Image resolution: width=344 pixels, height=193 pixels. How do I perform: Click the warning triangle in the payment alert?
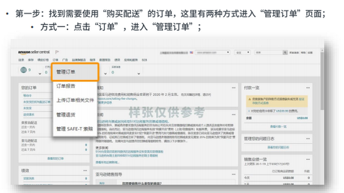coord(250,99)
